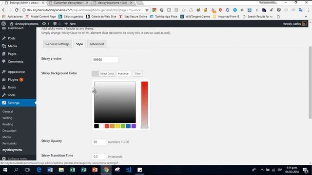Select the Settings sidebar item

[x=18, y=103]
